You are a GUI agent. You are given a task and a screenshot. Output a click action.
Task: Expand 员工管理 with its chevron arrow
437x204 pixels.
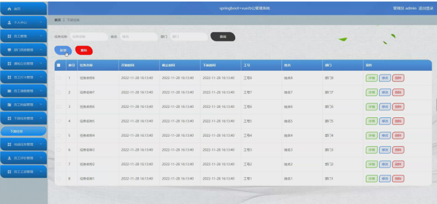41,36
